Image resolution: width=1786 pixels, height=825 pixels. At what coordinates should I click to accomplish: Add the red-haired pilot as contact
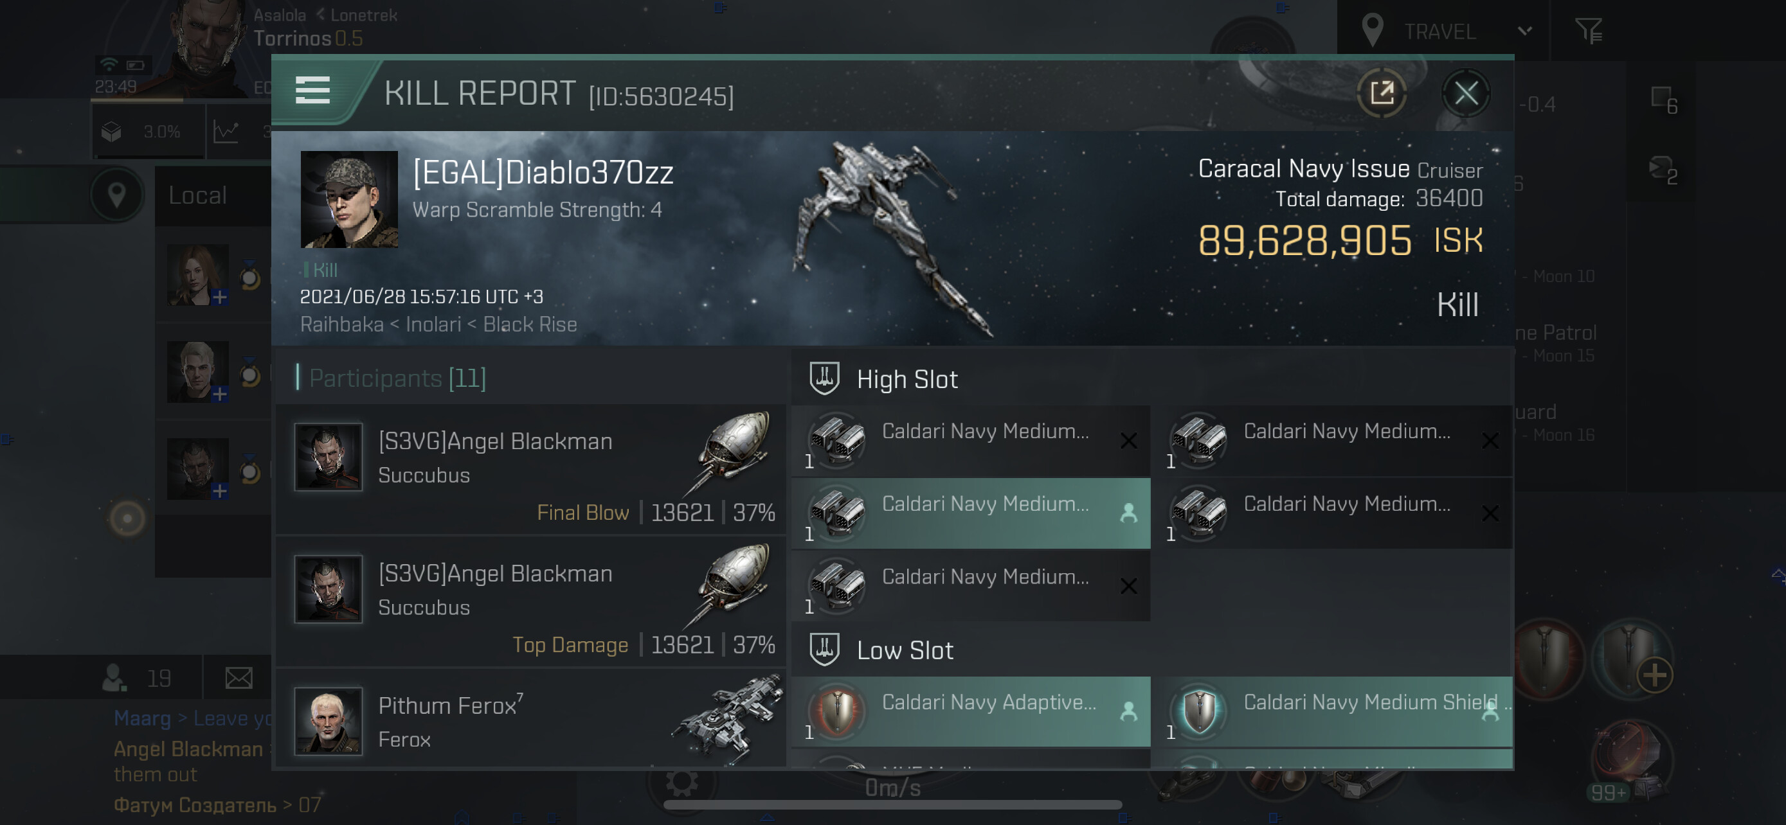point(220,298)
